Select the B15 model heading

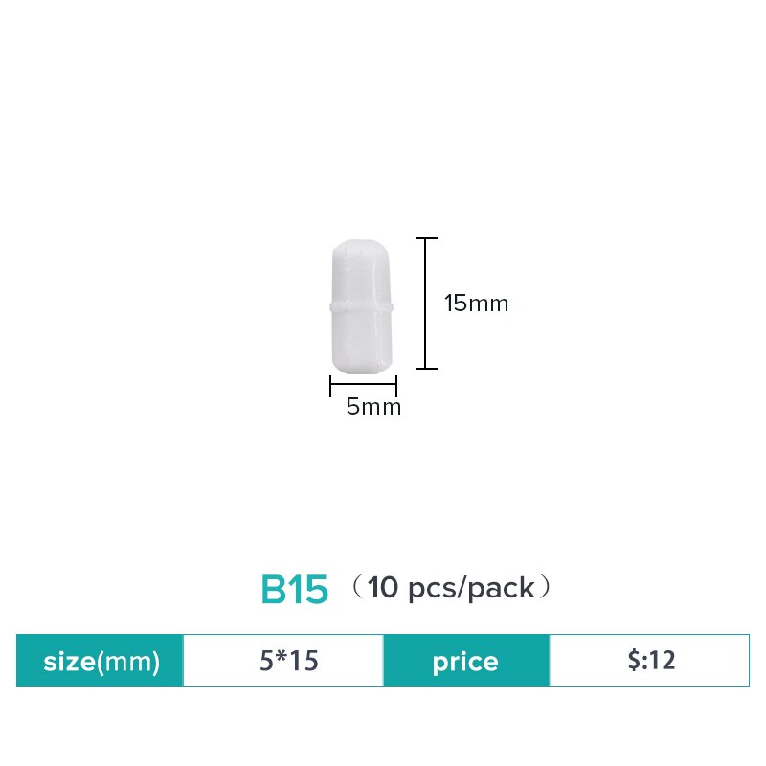pos(295,590)
